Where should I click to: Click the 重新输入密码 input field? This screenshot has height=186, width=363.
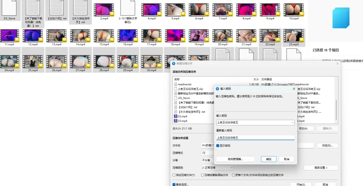(255, 138)
